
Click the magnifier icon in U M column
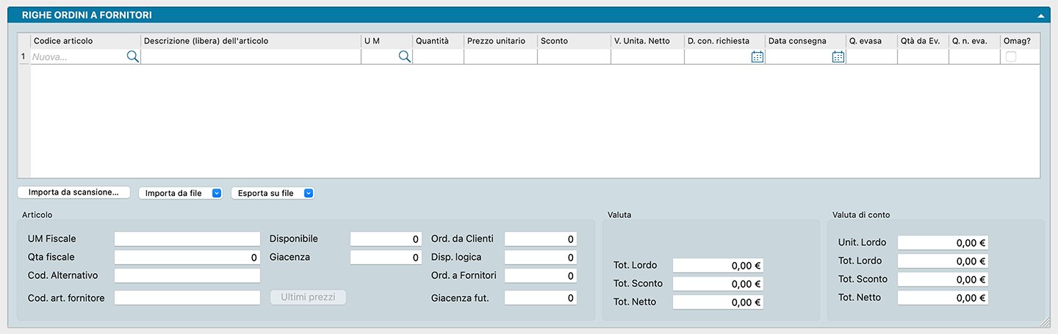coord(404,57)
